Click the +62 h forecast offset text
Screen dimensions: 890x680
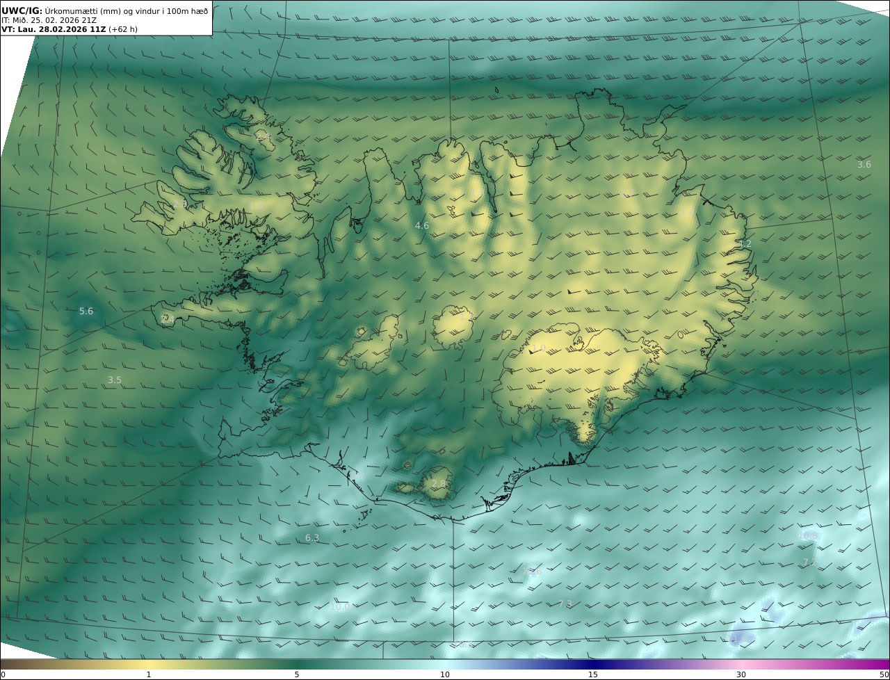pos(123,30)
